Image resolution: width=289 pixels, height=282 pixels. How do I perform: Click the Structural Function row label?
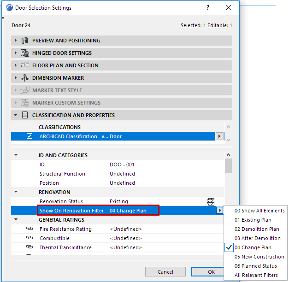point(62,174)
